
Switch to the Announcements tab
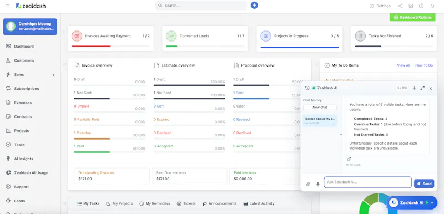point(219,203)
